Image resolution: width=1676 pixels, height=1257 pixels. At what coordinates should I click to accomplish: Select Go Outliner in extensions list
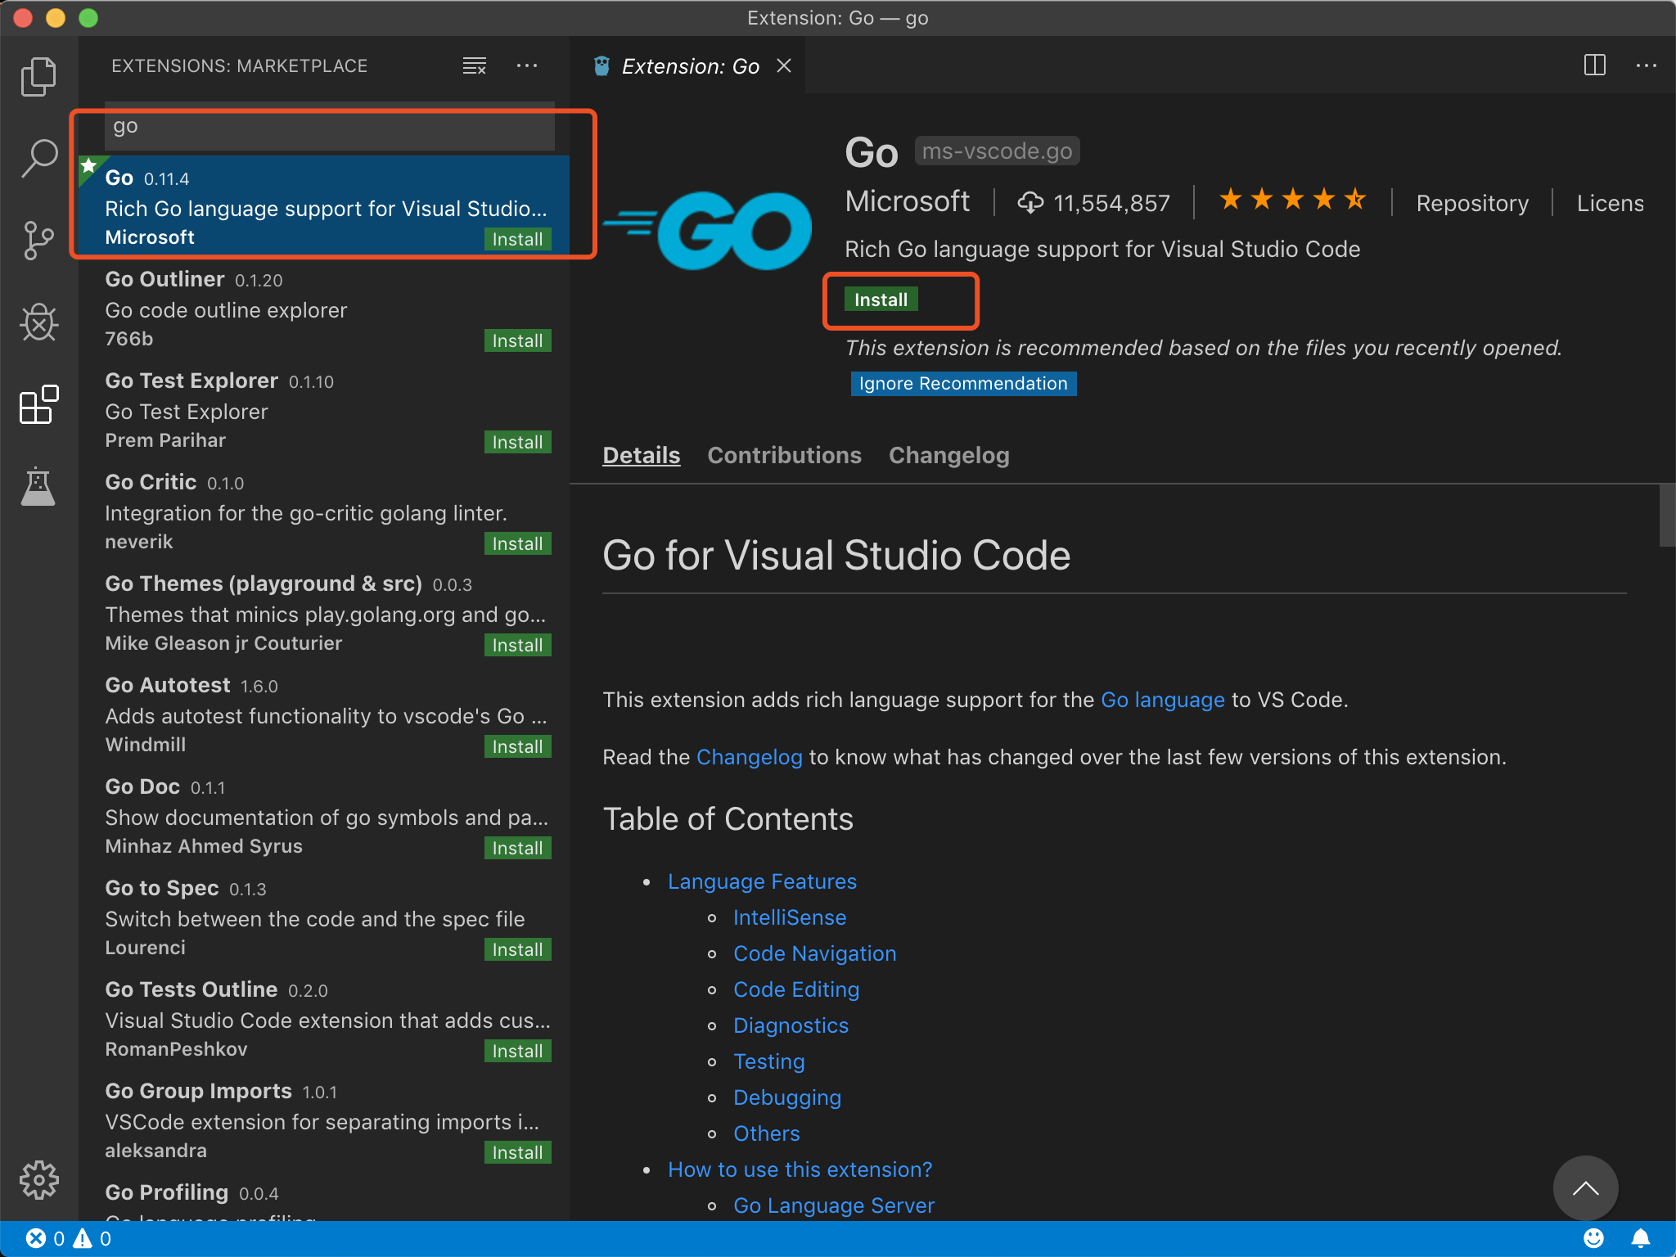click(x=324, y=308)
